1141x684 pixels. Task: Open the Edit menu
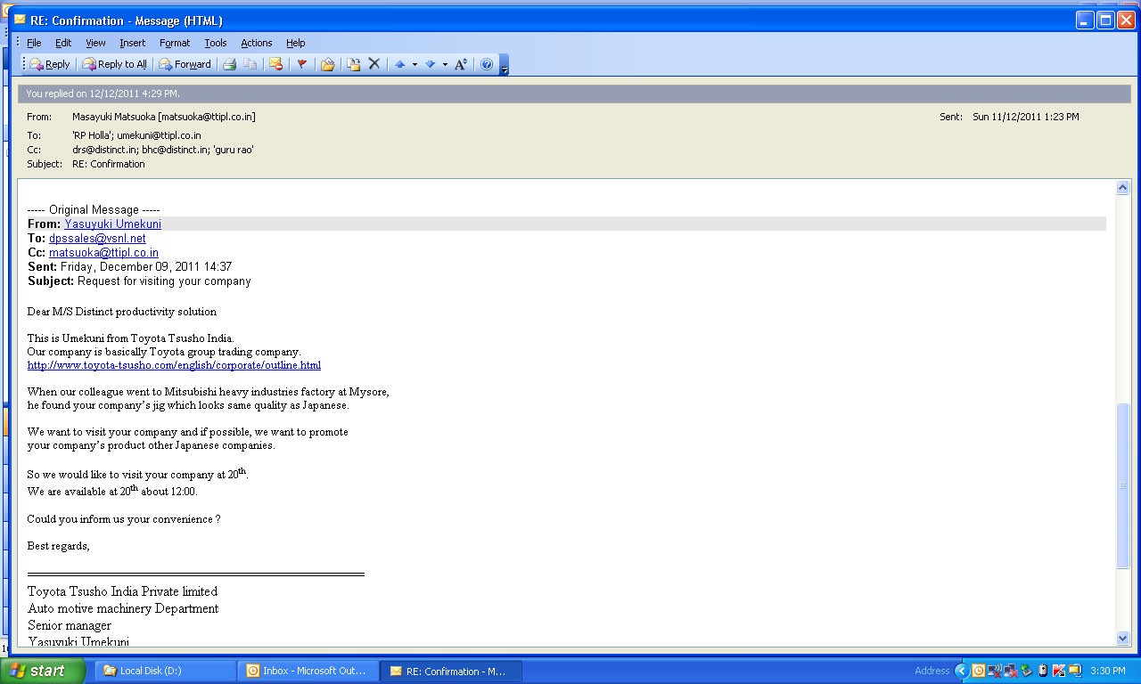[x=63, y=43]
